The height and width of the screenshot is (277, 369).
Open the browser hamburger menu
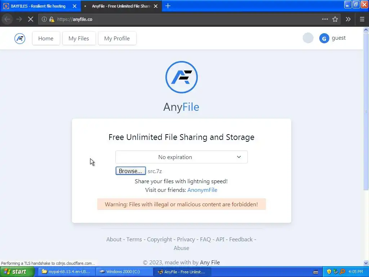click(362, 19)
